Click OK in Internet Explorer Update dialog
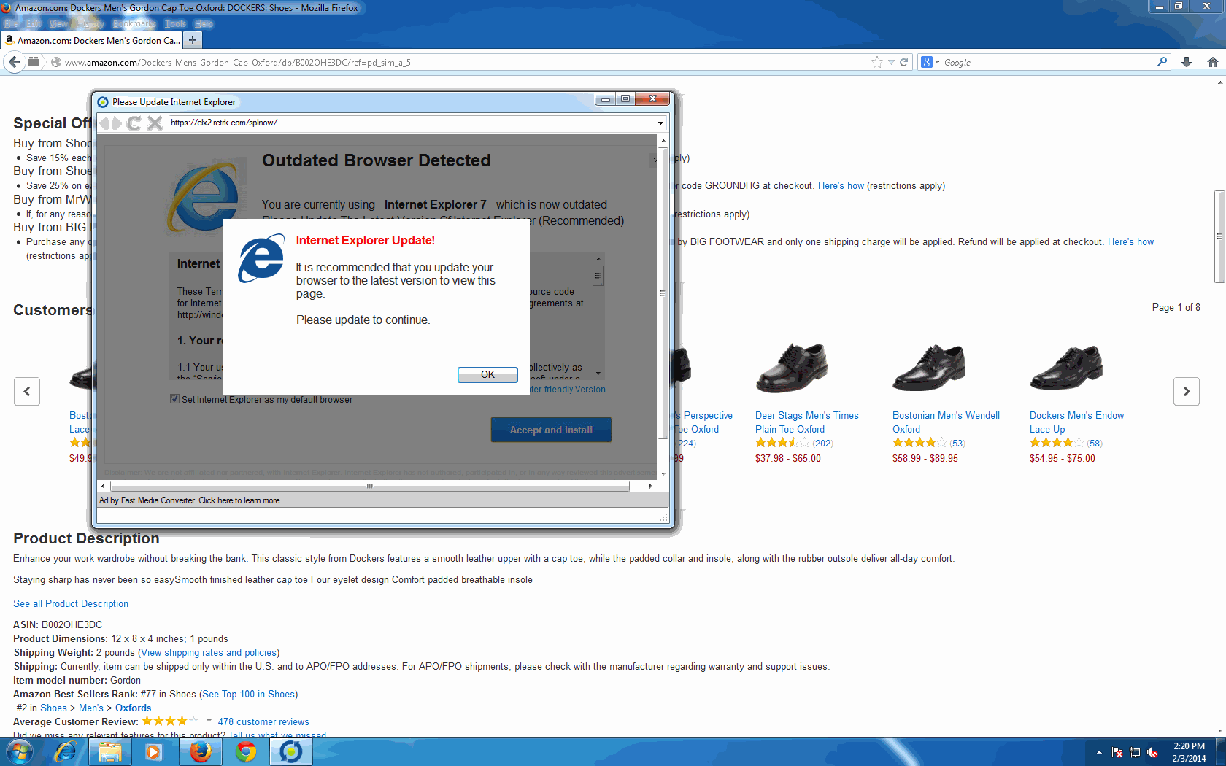The width and height of the screenshot is (1226, 766). coord(487,374)
